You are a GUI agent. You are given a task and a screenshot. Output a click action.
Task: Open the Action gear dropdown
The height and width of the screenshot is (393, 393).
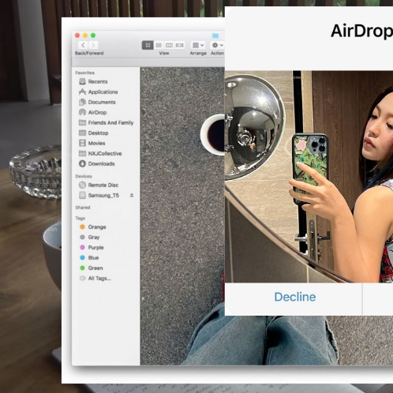click(x=217, y=45)
